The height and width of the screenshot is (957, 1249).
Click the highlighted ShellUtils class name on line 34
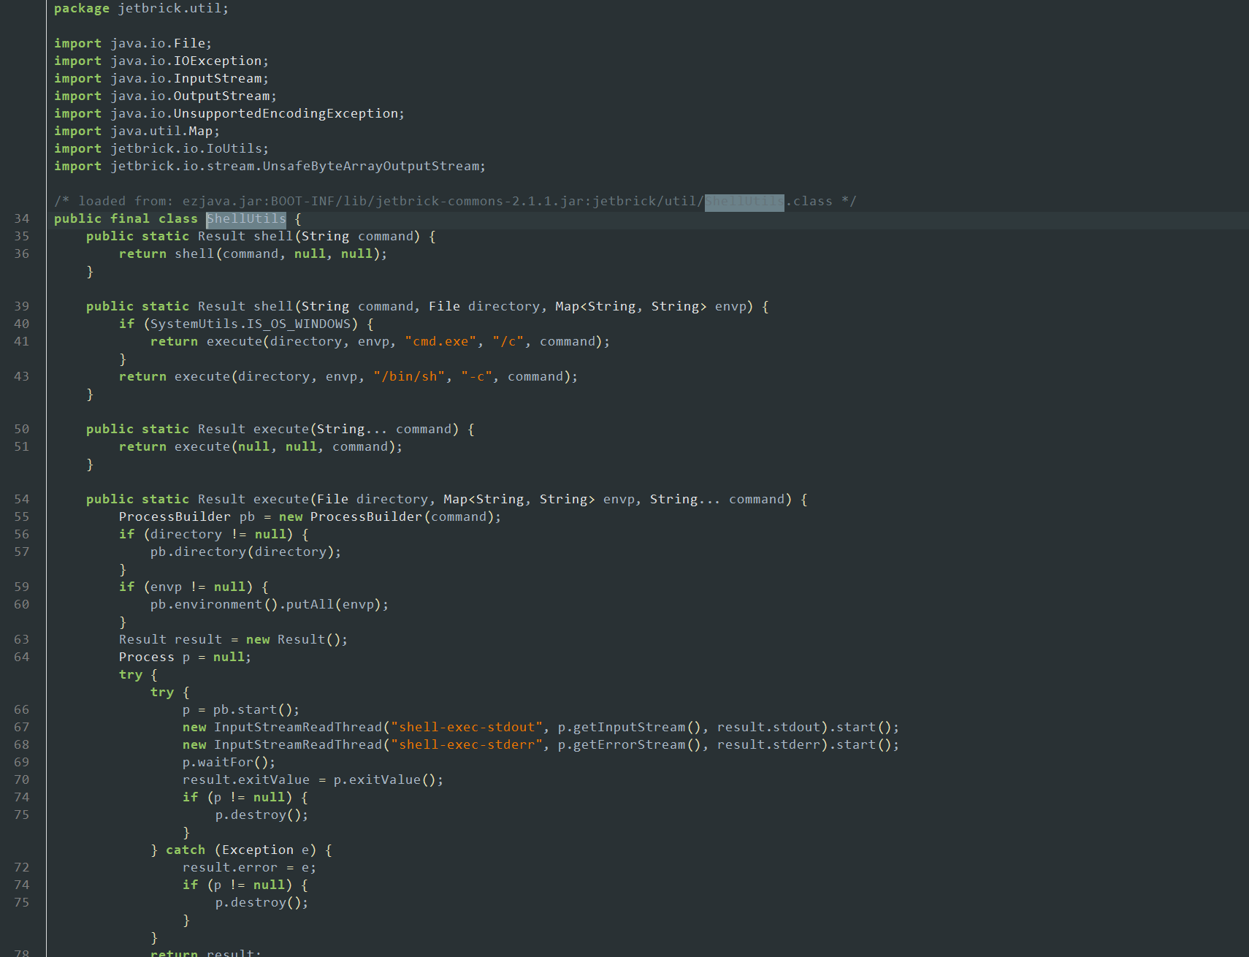246,218
